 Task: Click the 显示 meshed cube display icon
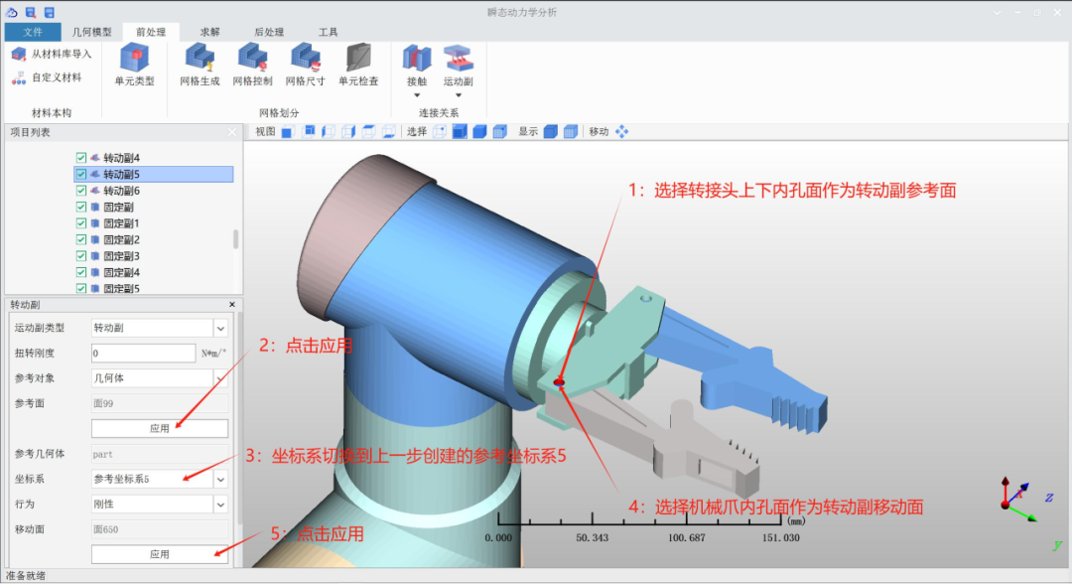pyautogui.click(x=570, y=131)
